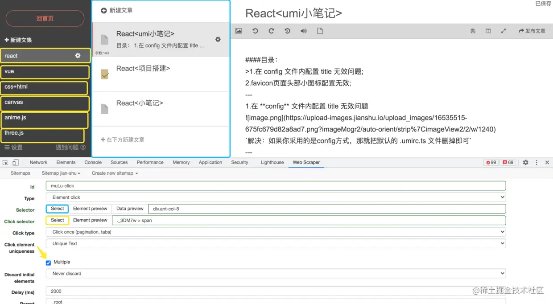The image size is (553, 304).
Task: Expand the Sitemap jian-shu dropdown
Action: point(61,173)
